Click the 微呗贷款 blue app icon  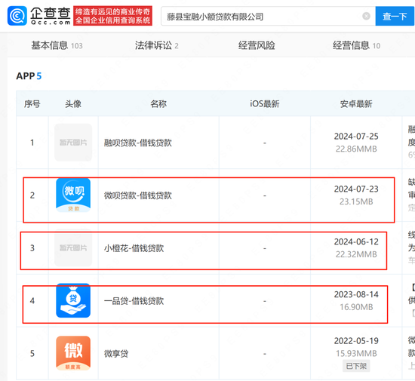click(73, 195)
